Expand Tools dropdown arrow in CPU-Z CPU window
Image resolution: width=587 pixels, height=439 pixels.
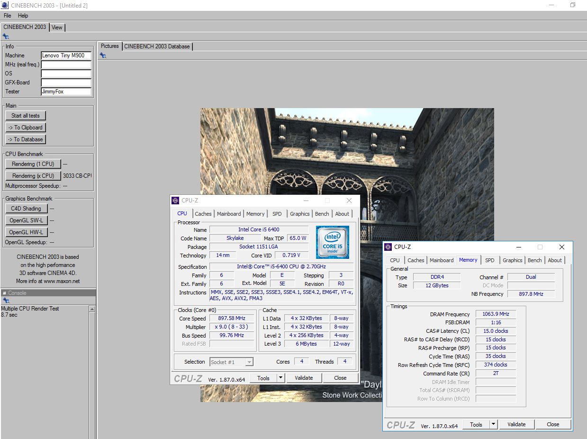[280, 378]
